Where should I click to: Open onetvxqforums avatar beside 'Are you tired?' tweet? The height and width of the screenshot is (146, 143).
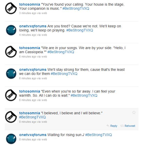[x=11, y=30]
